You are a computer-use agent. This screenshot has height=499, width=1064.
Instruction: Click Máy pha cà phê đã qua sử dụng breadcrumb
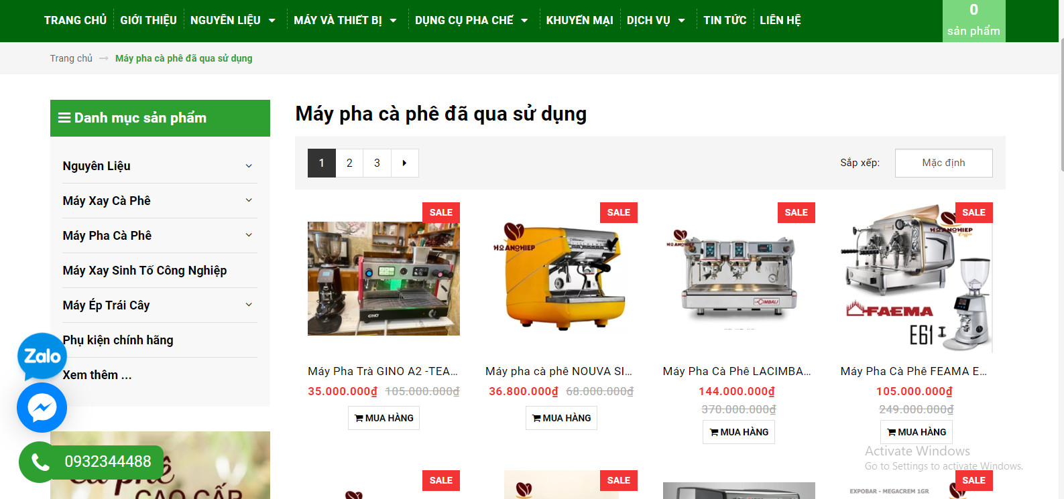click(184, 58)
